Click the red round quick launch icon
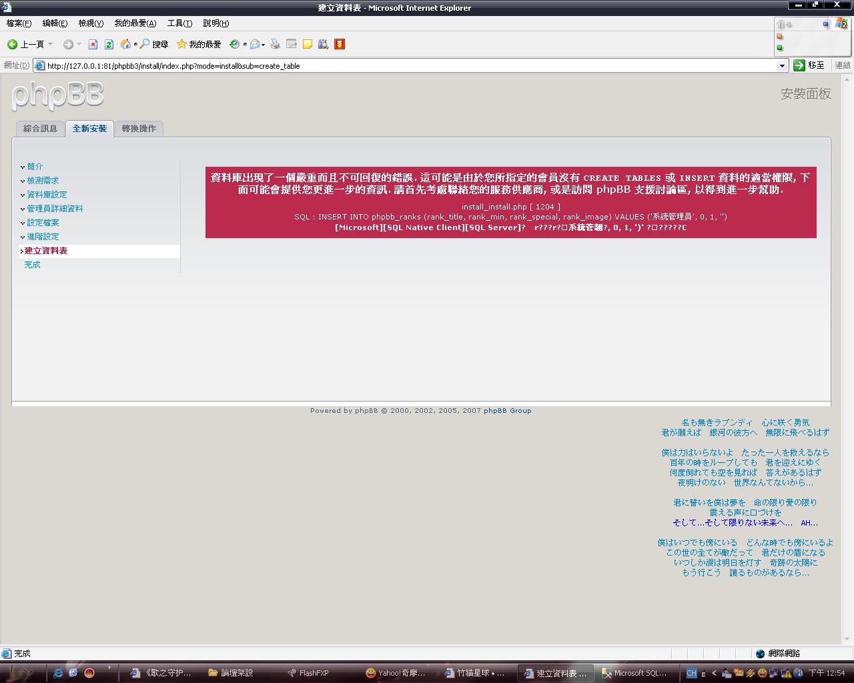 (89, 673)
